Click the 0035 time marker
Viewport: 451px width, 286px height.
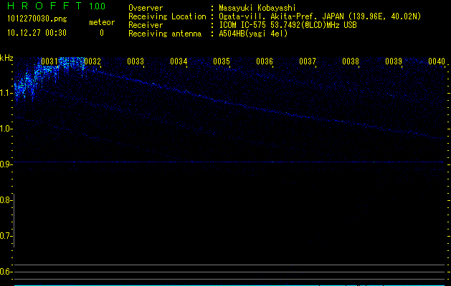(222, 61)
